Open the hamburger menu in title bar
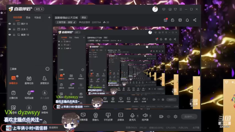The width and height of the screenshot is (235, 132). 181,9
